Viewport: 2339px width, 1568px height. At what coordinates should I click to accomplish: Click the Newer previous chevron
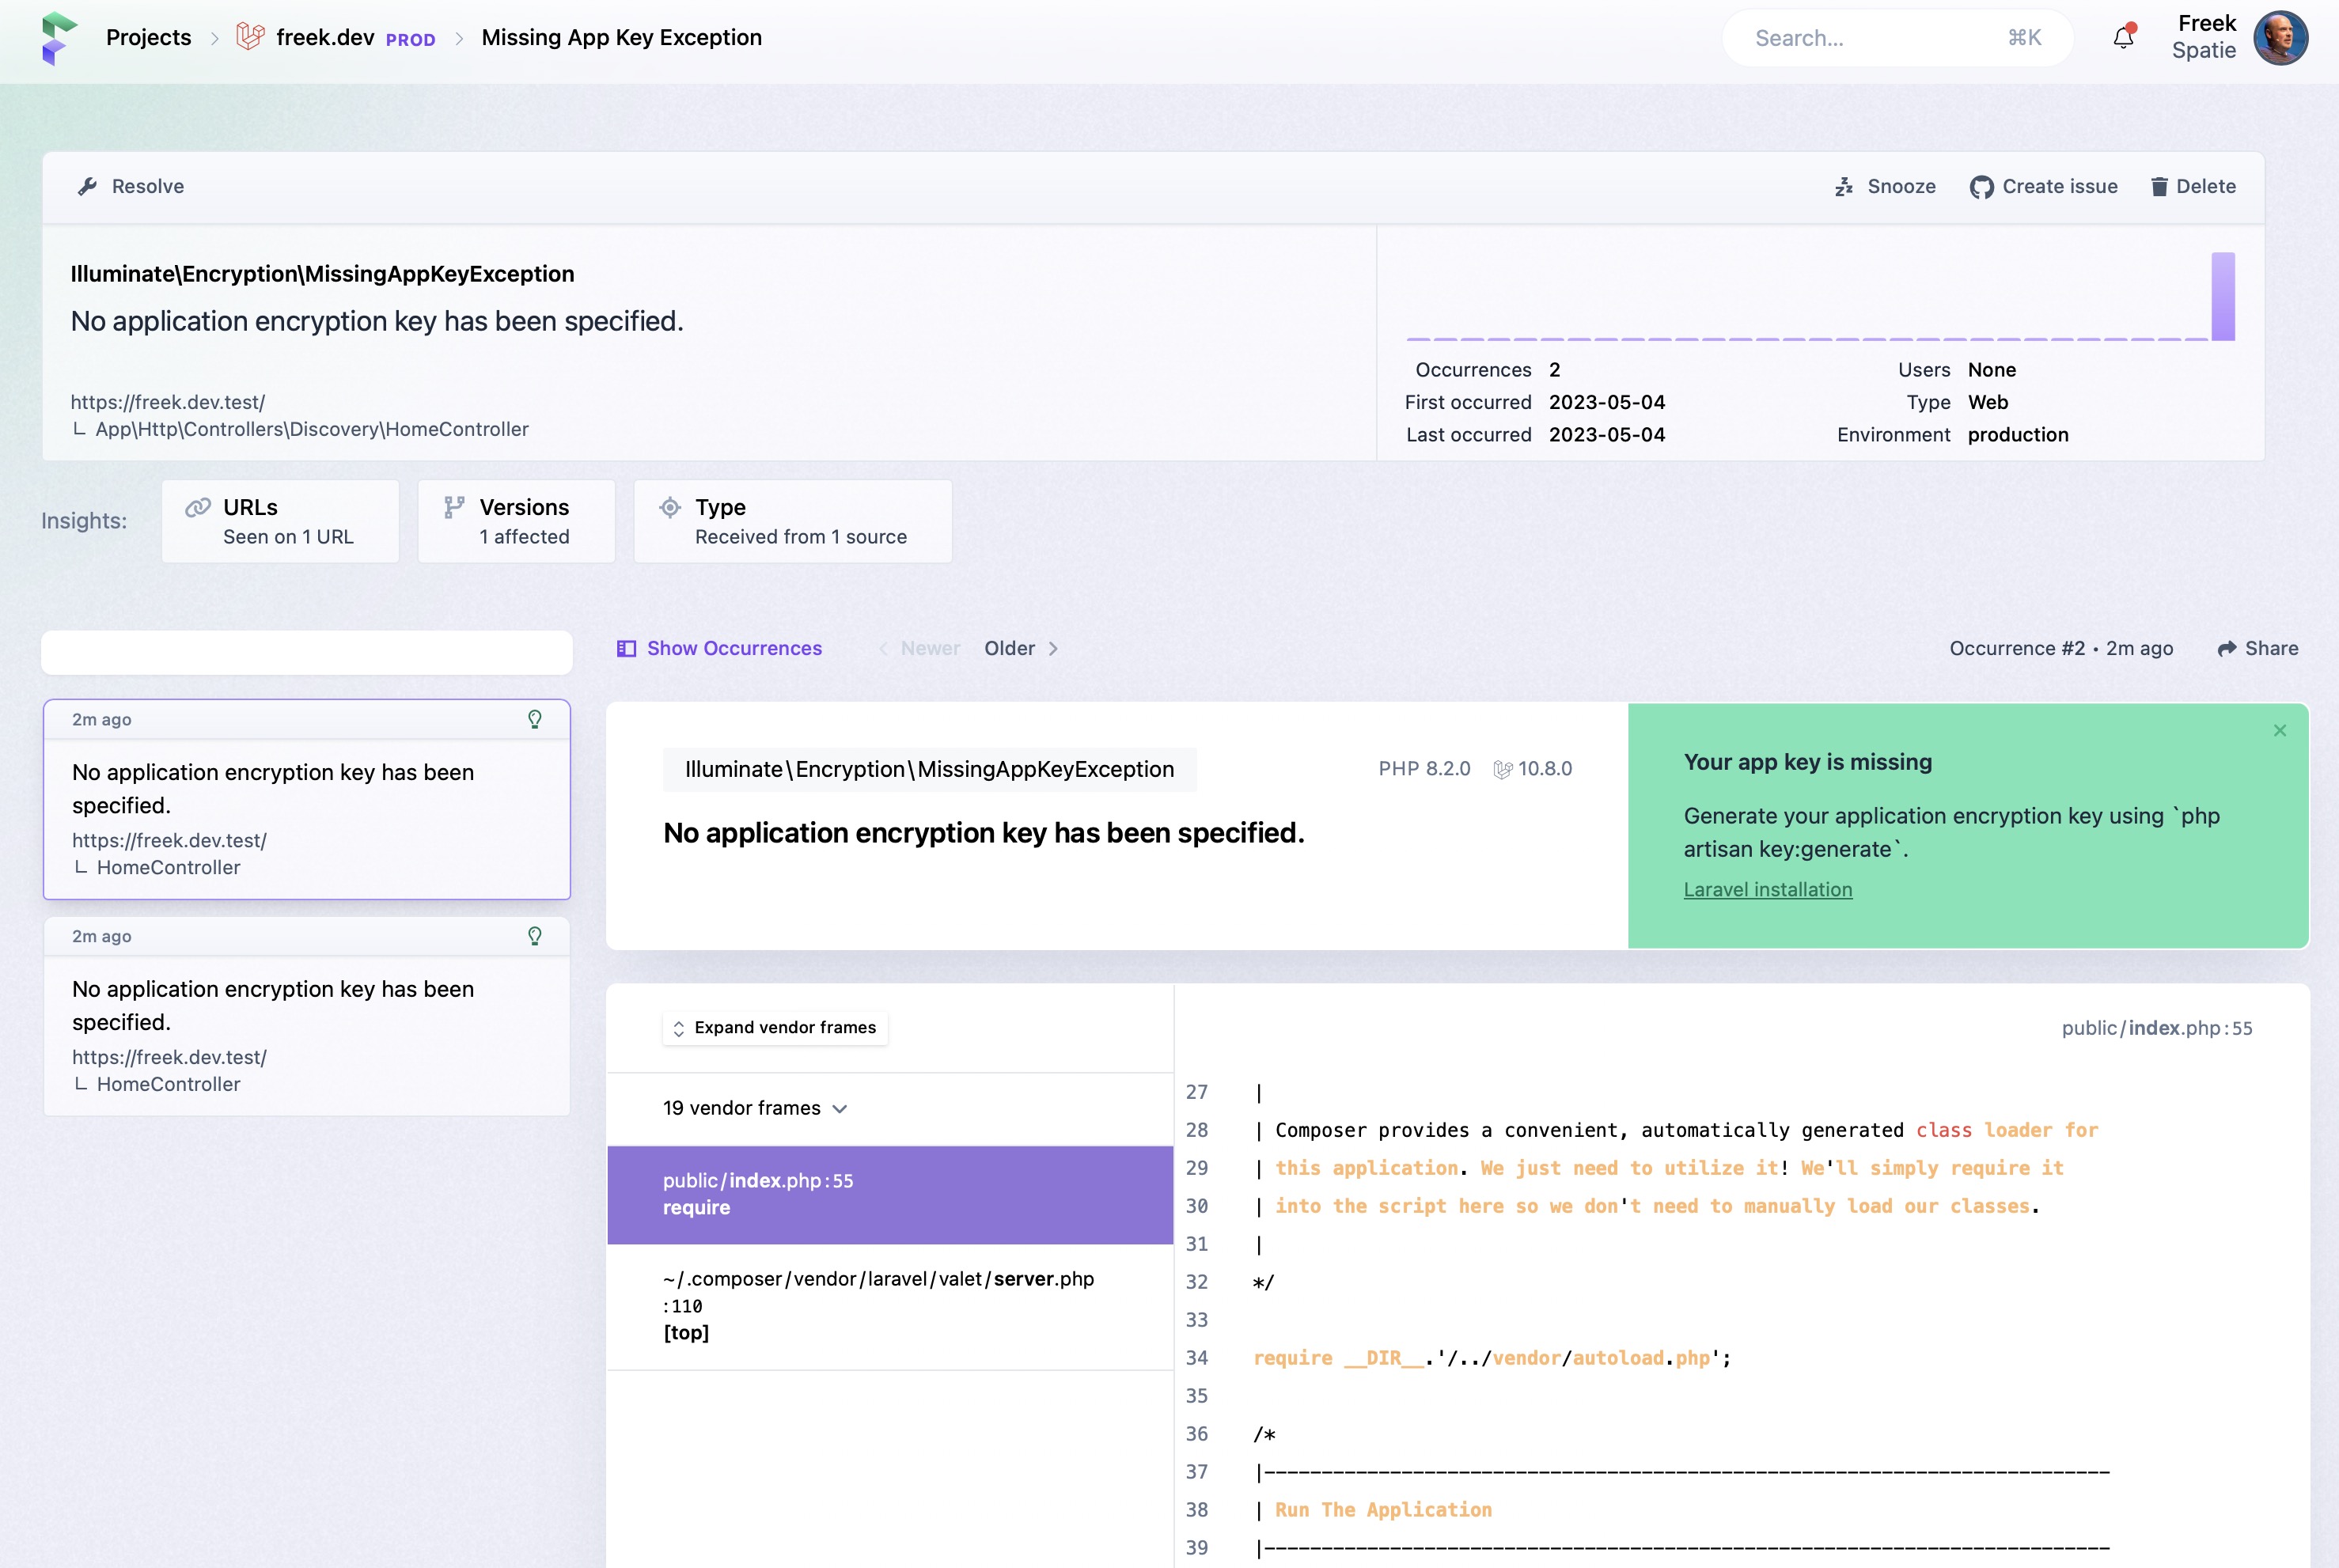pyautogui.click(x=883, y=649)
